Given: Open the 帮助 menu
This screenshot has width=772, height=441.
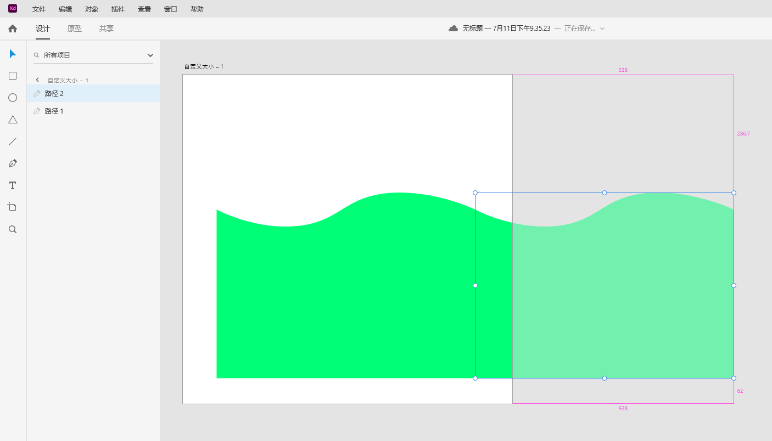Looking at the screenshot, I should coord(197,9).
